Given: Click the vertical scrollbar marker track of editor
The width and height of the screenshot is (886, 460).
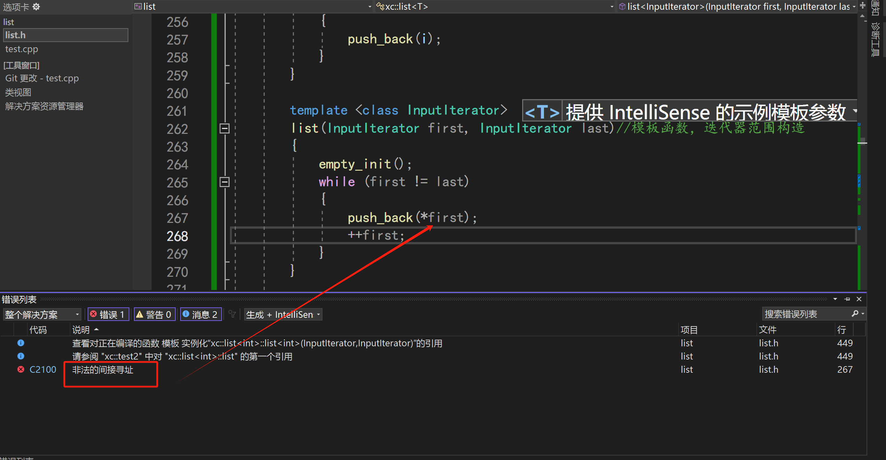Looking at the screenshot, I should click(859, 216).
